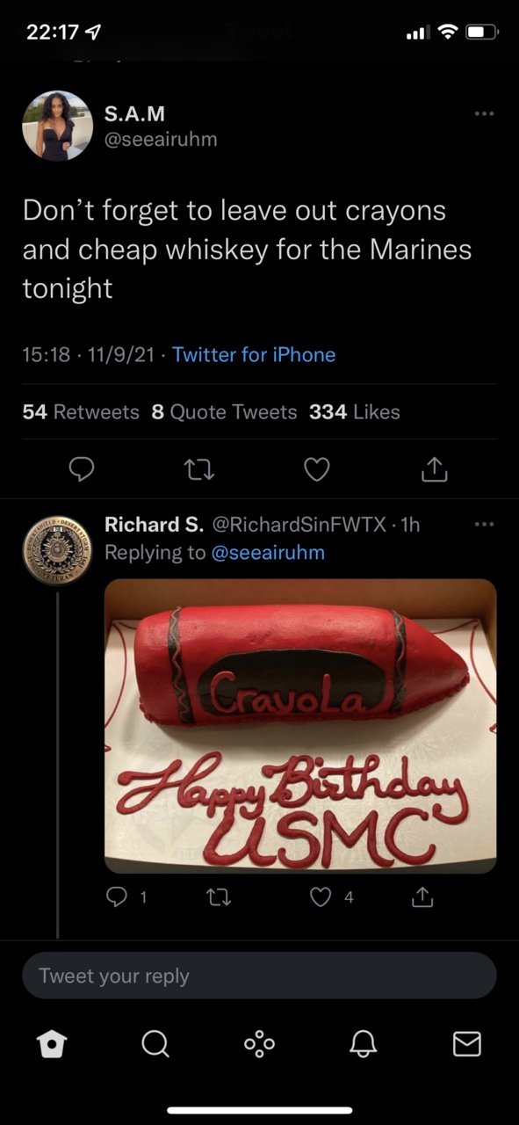Open Messages envelope tab
Viewport: 519px width, 1125px height.
pos(466,1043)
